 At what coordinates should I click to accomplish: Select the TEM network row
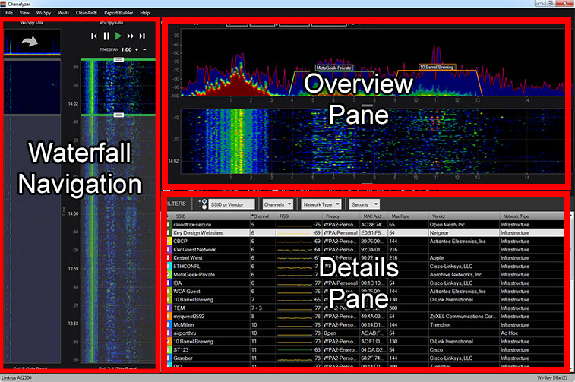click(366, 308)
